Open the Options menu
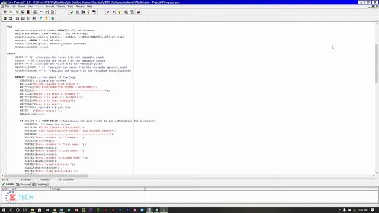The image size is (379, 213). click(x=61, y=7)
